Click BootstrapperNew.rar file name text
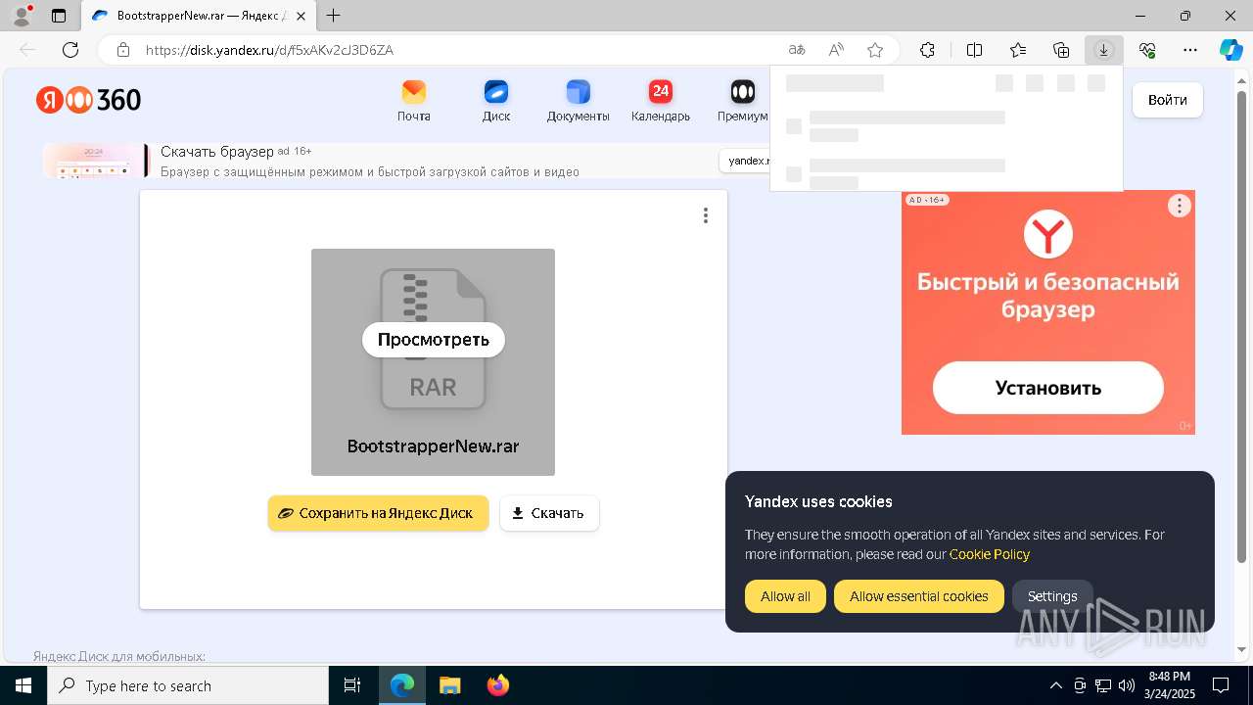The image size is (1253, 705). [x=433, y=446]
